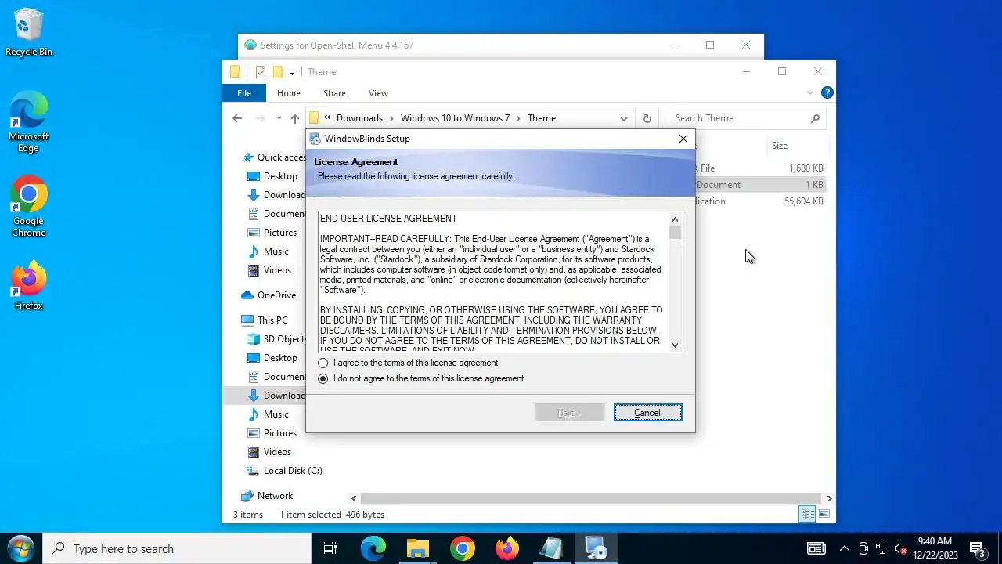The height and width of the screenshot is (564, 1002).
Task: Open the clock showing 9:40 AM
Action: (935, 548)
